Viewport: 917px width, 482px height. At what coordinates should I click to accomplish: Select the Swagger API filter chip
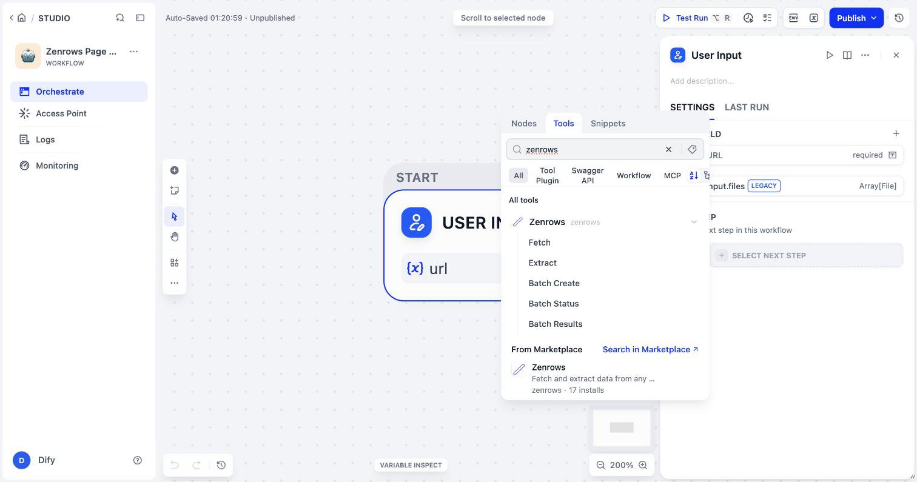click(x=588, y=176)
